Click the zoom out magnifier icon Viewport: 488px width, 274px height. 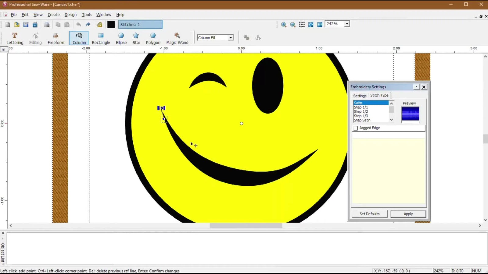(293, 25)
